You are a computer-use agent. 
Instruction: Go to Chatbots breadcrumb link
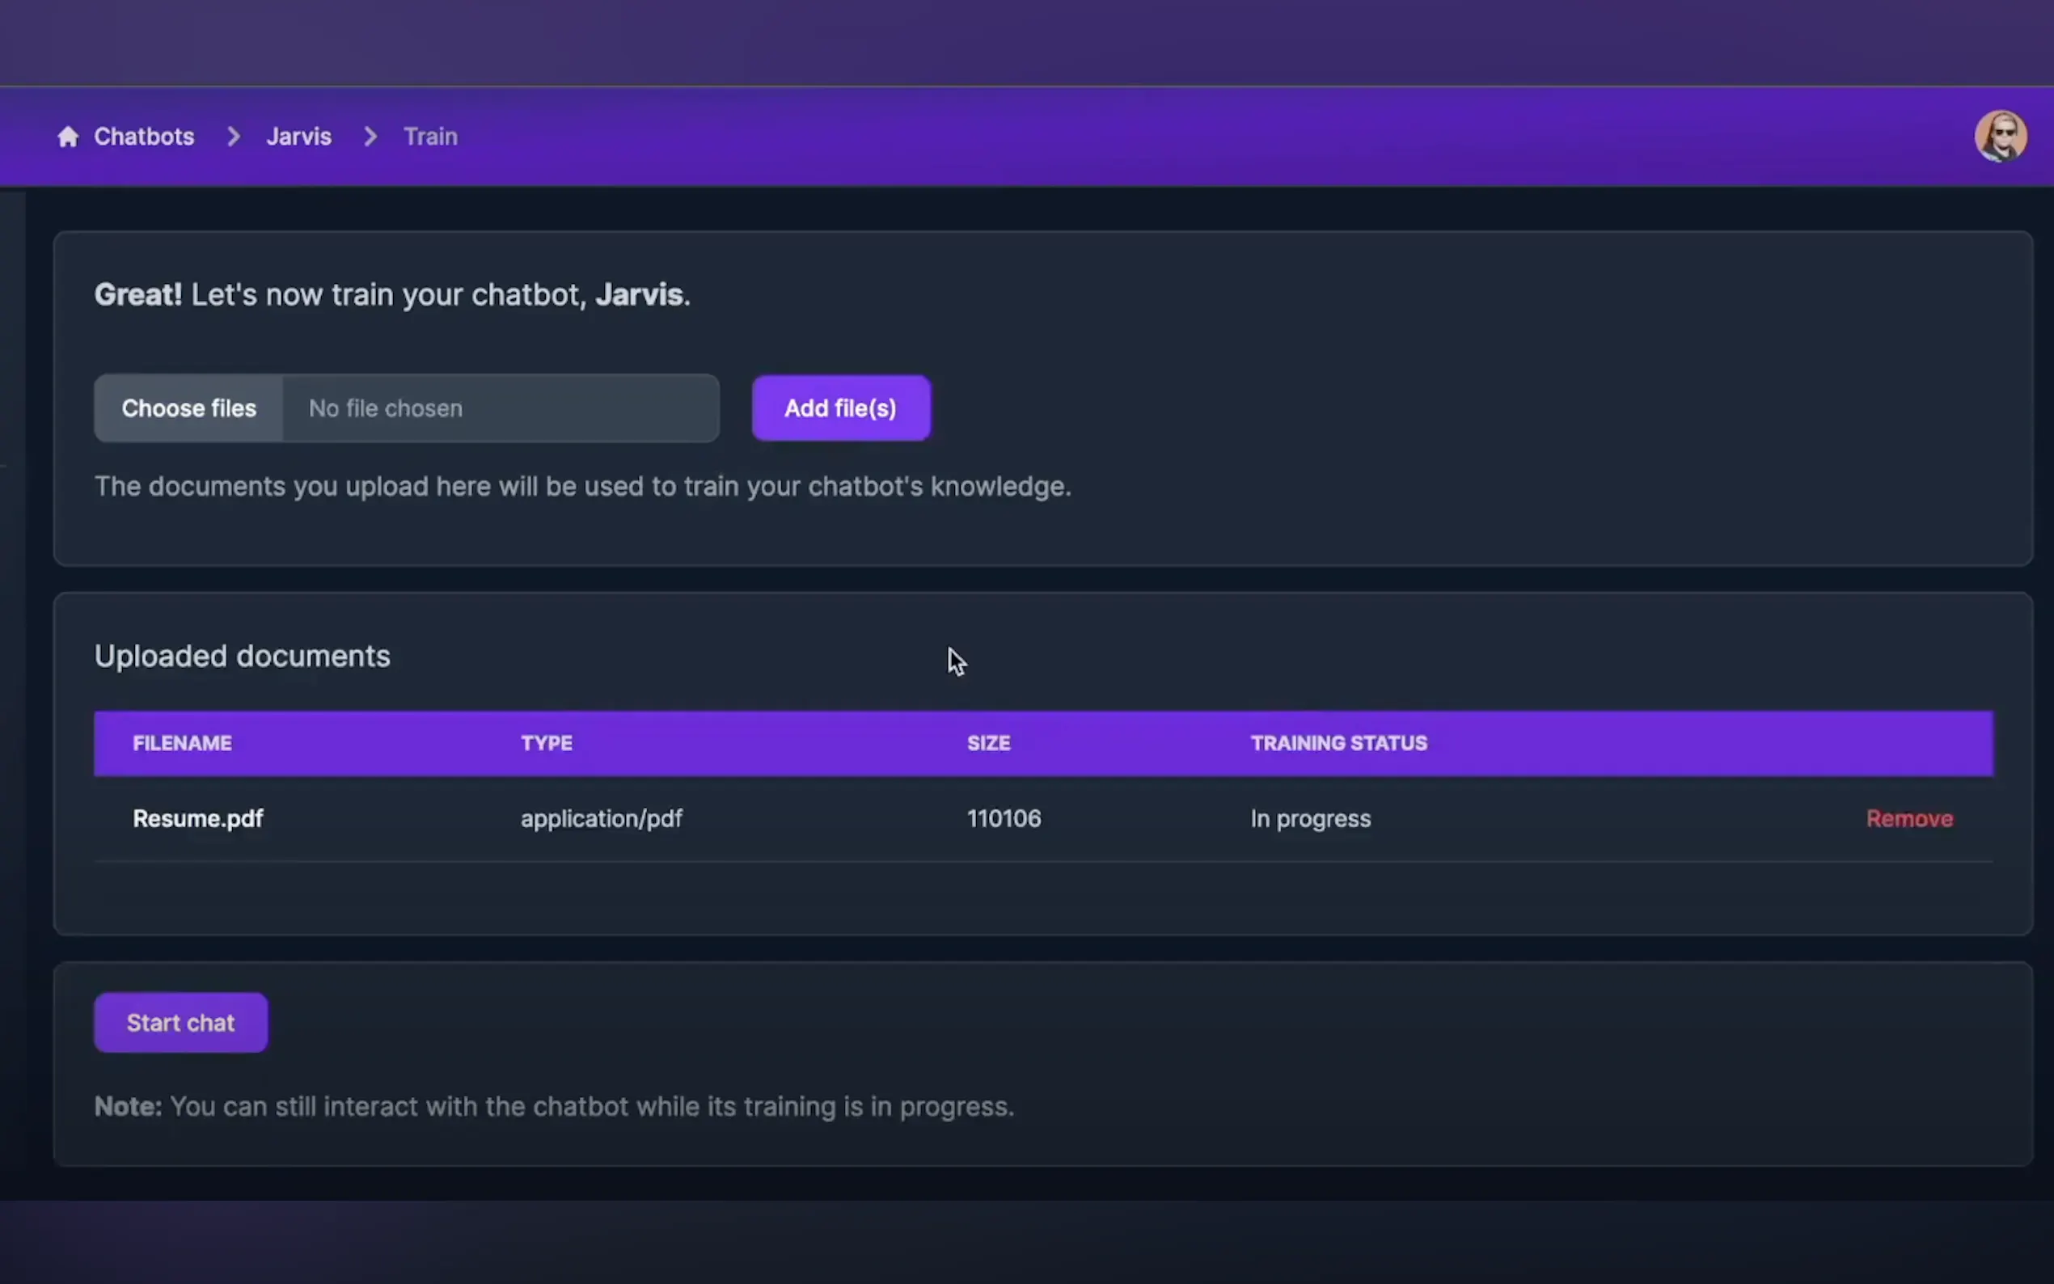pyautogui.click(x=143, y=137)
